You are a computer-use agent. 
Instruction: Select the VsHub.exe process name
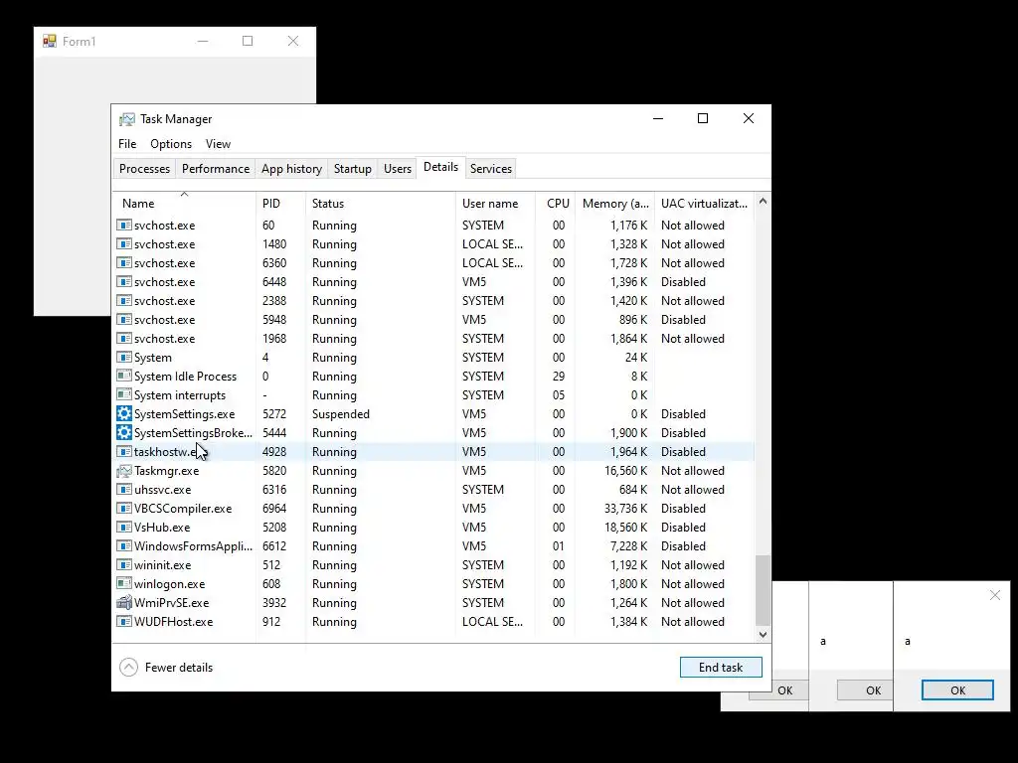[162, 528]
